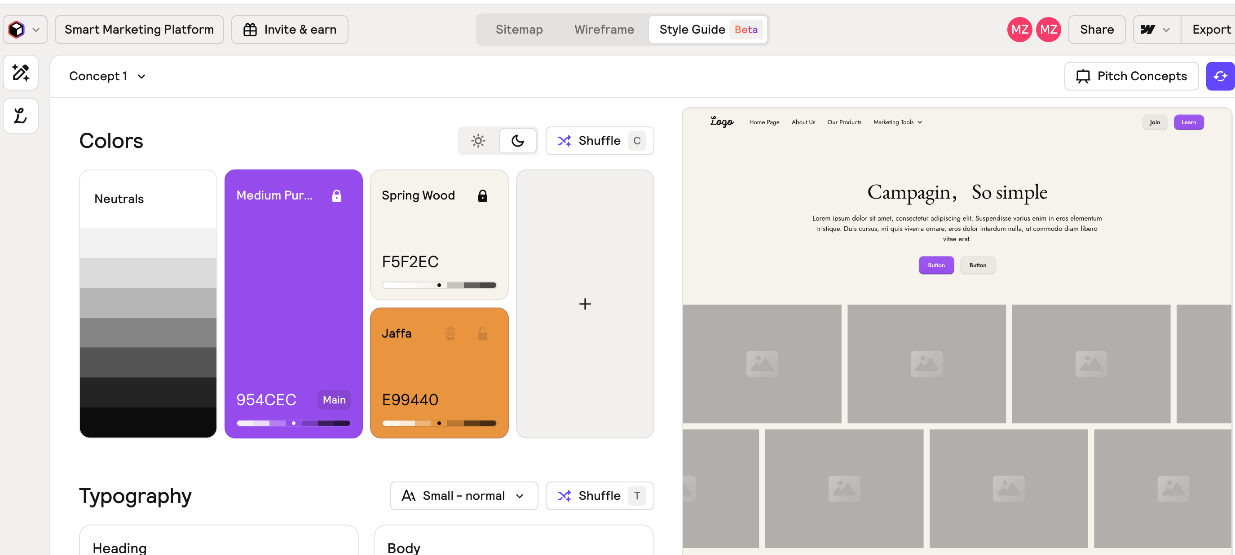This screenshot has height=555, width=1235.
Task: Click the Beta badge on Style Guide
Action: click(746, 30)
